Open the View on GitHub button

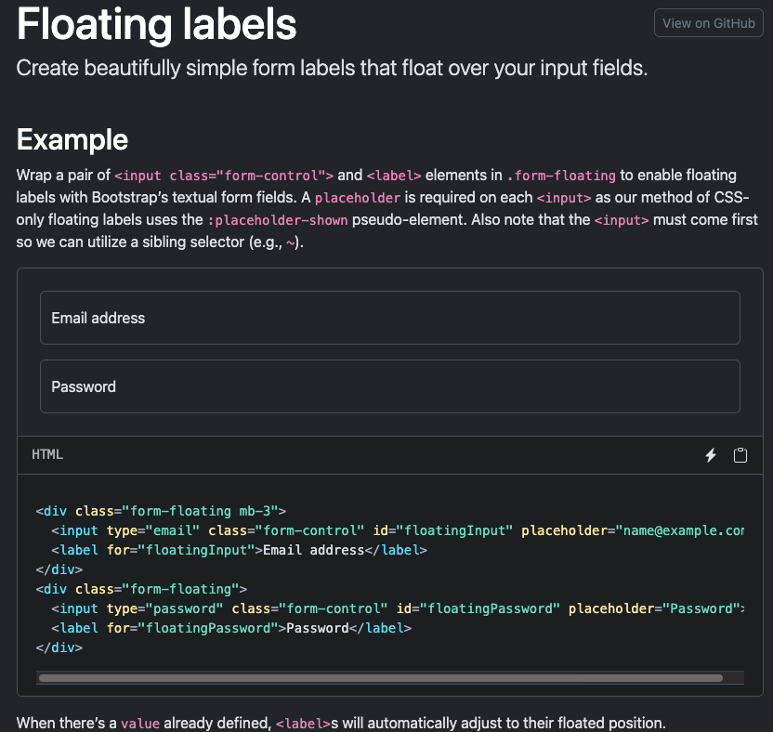tap(708, 23)
